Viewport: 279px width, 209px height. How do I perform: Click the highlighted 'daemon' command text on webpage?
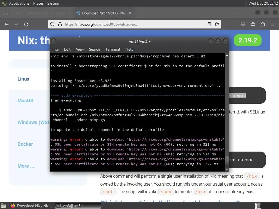pyautogui.click(x=238, y=96)
